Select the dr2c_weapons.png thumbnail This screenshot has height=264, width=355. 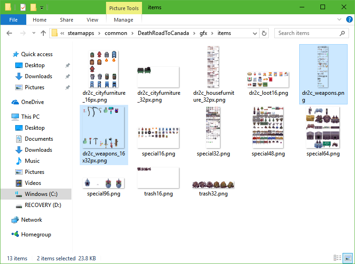(323, 67)
